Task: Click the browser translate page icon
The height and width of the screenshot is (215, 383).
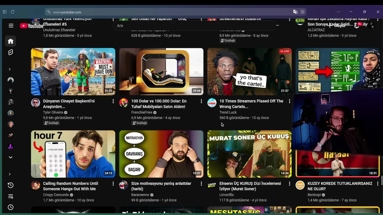Action: click(295, 12)
